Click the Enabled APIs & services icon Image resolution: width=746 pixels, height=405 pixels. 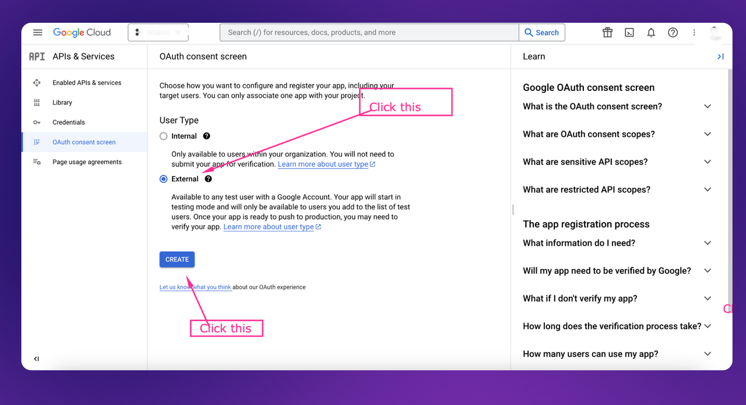(37, 83)
